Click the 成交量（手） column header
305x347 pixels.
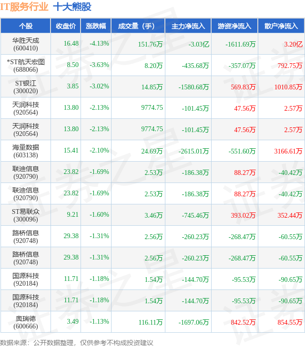click(138, 26)
